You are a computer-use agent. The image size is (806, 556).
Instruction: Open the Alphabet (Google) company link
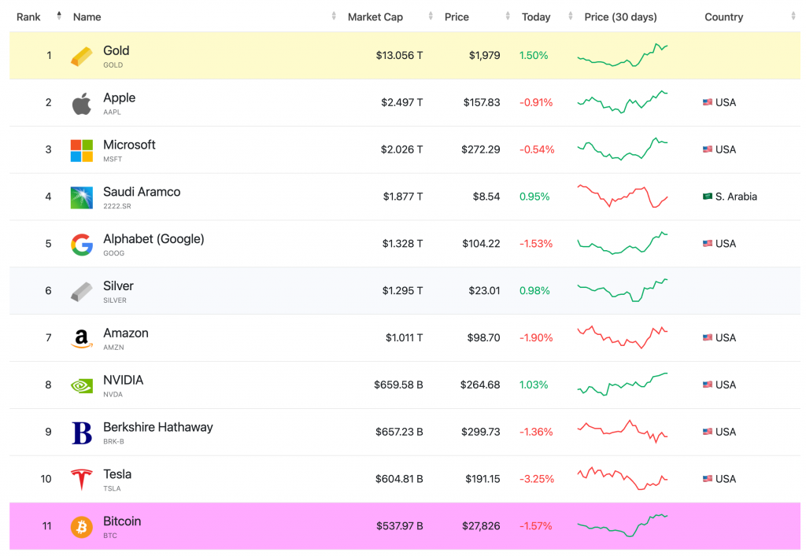coord(153,239)
